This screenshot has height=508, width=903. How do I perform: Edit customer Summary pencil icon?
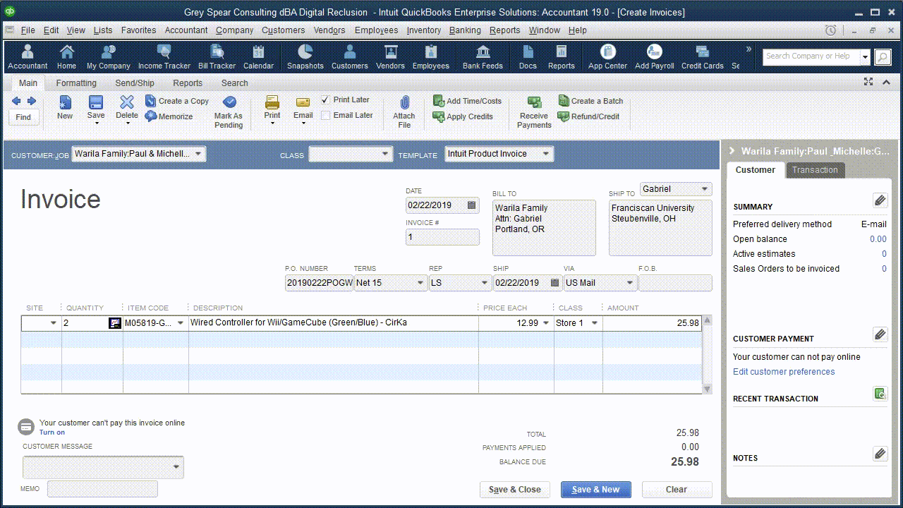(x=880, y=200)
